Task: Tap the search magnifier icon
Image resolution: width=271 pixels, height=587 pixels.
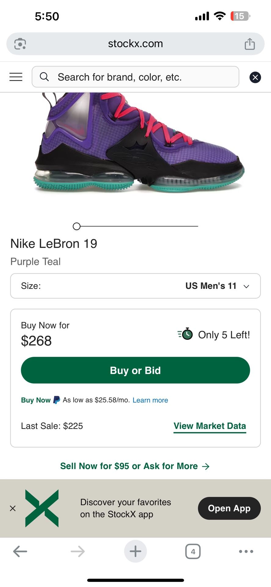Action: tap(44, 77)
